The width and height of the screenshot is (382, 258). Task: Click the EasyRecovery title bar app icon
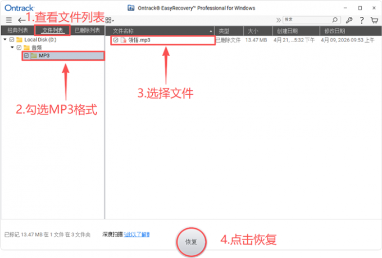(131, 8)
